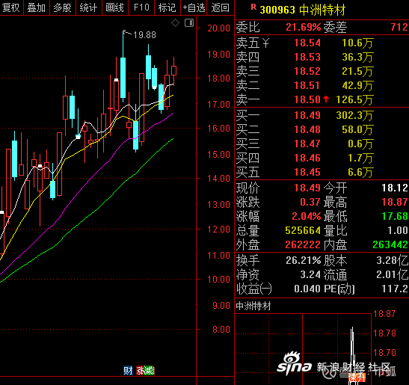
Task: Open the 多股 multi-stock view
Action: pos(63,7)
